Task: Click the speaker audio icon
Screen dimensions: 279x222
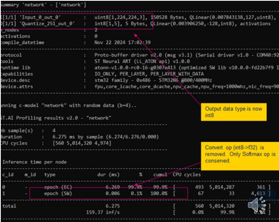Action: (257, 205)
